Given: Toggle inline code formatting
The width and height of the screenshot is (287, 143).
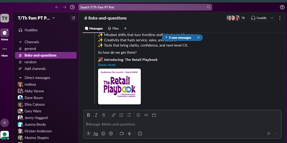Looking at the screenshot, I should (146, 115).
